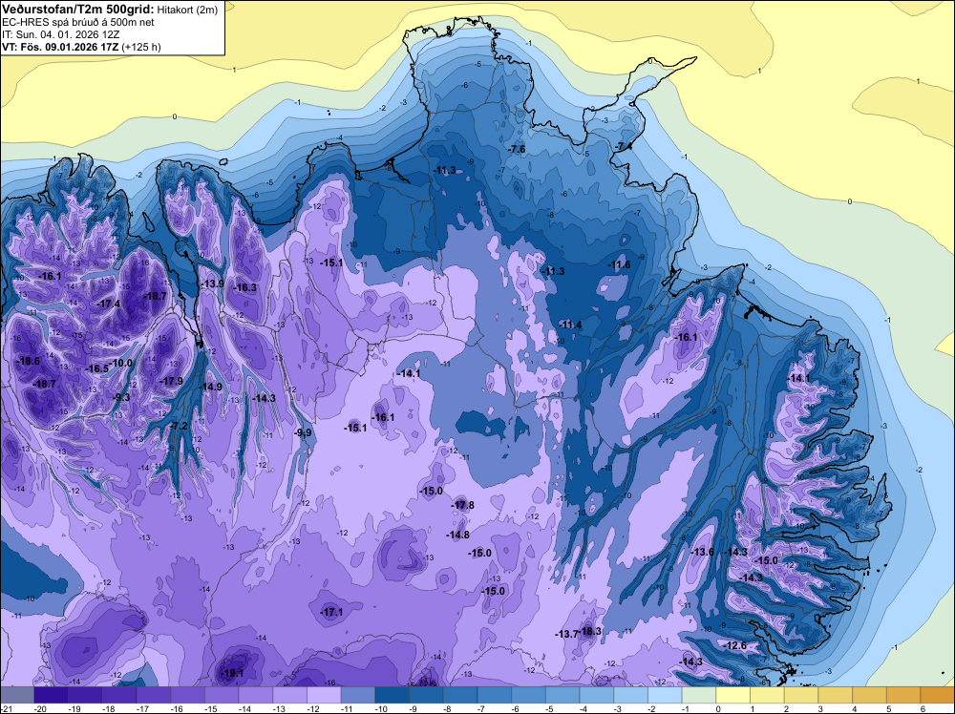The image size is (955, 714).
Task: Click the -7.6 temperature value
Action: (517, 149)
